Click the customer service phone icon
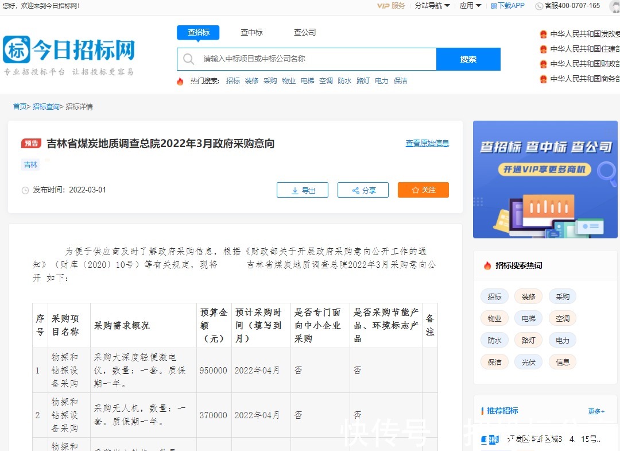 [x=538, y=6]
